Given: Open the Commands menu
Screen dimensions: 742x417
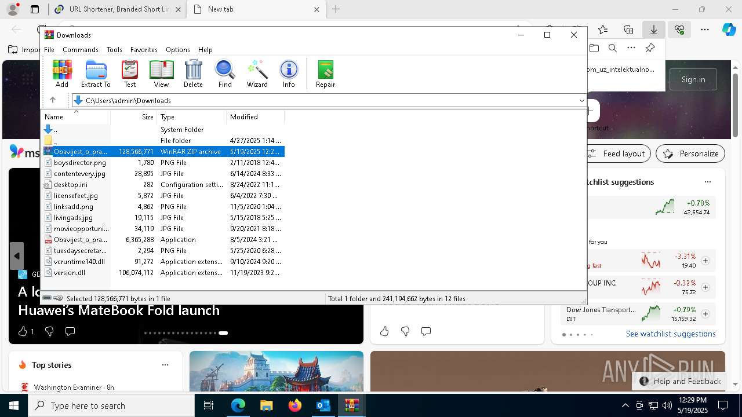Looking at the screenshot, I should point(81,50).
